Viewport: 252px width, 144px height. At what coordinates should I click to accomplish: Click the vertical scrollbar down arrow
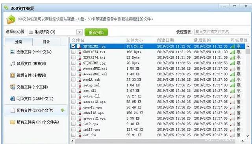pyautogui.click(x=248, y=136)
